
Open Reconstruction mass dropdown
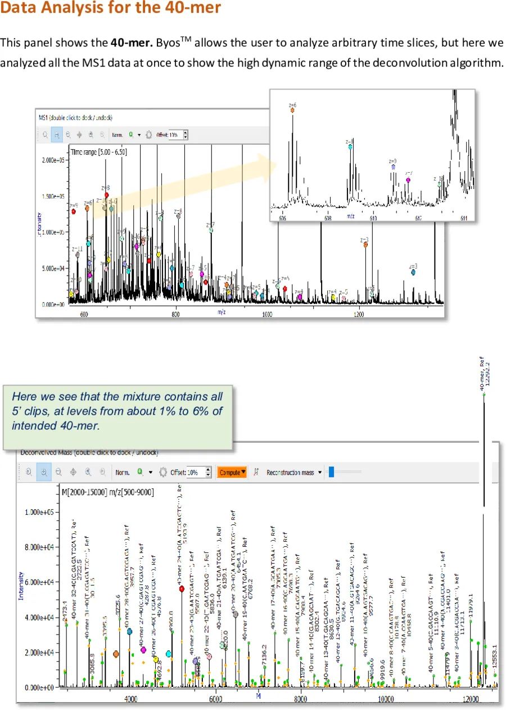319,473
